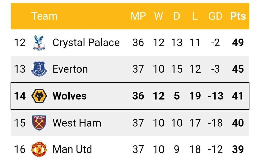The height and width of the screenshot is (167, 260).
Task: Select Wolves points value 41
Action: (238, 96)
